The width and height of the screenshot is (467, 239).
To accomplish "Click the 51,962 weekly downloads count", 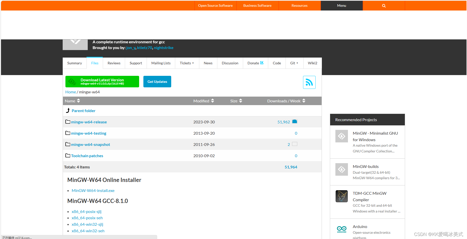I will tap(284, 122).
